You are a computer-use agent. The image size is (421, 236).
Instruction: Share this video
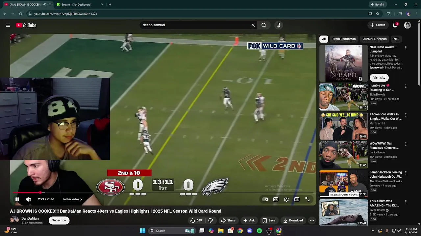click(228, 220)
